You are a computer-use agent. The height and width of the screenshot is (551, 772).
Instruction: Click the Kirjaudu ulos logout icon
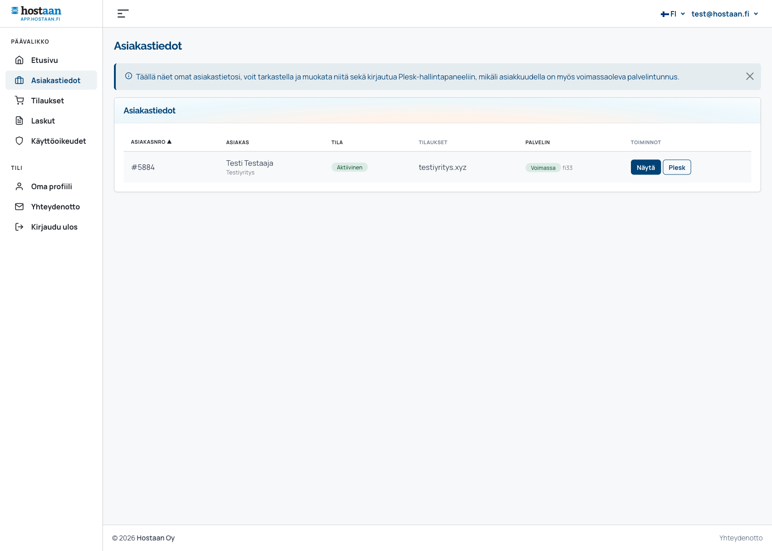(19, 227)
